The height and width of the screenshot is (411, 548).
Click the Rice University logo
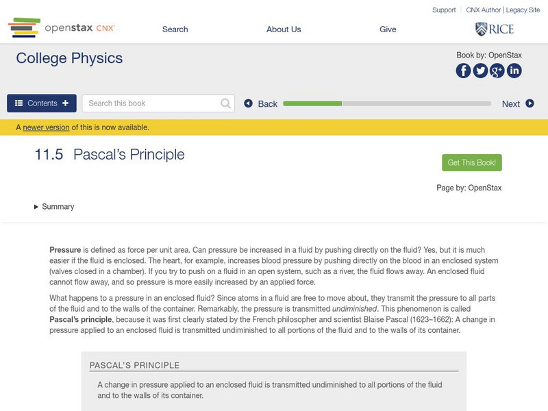coord(494,29)
